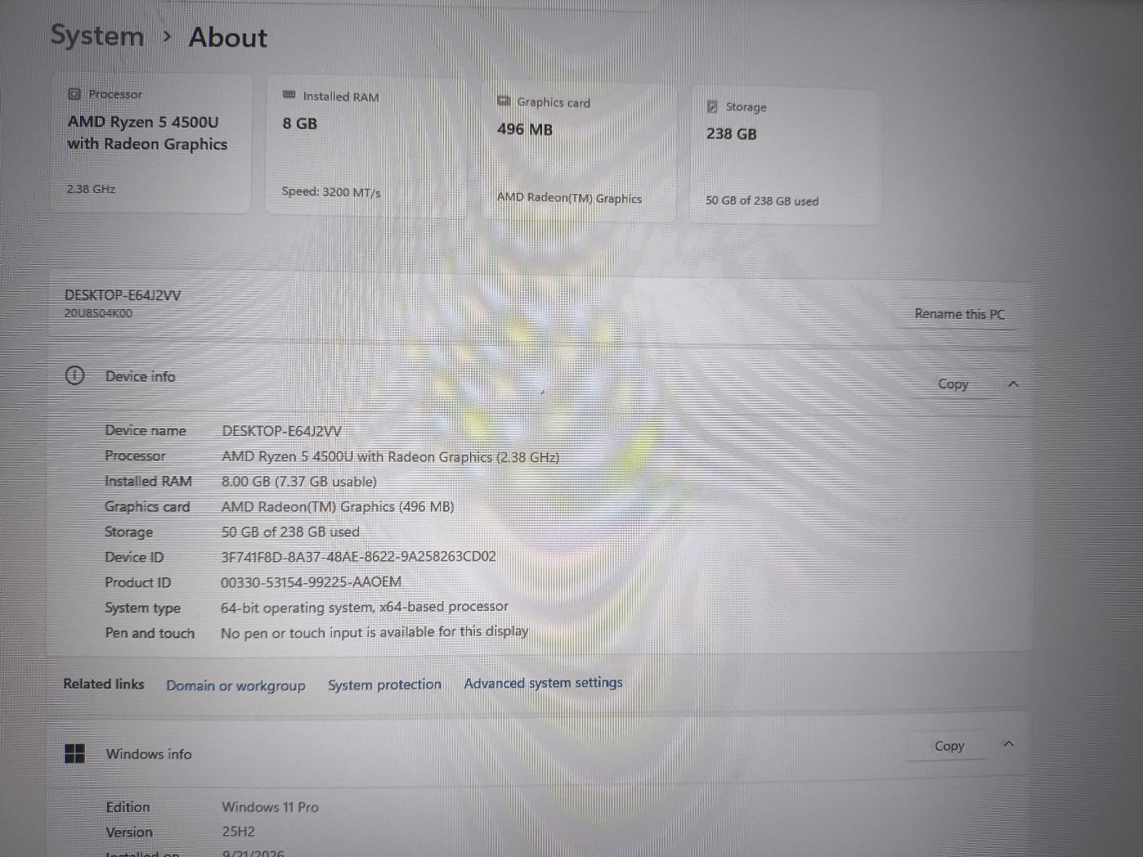Image resolution: width=1143 pixels, height=857 pixels.
Task: Click the Related links label
Action: coord(104,684)
